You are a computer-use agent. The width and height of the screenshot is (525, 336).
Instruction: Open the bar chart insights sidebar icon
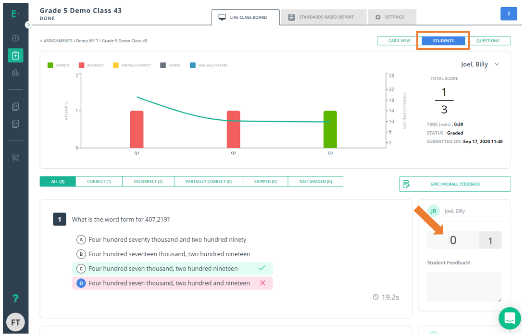15,73
